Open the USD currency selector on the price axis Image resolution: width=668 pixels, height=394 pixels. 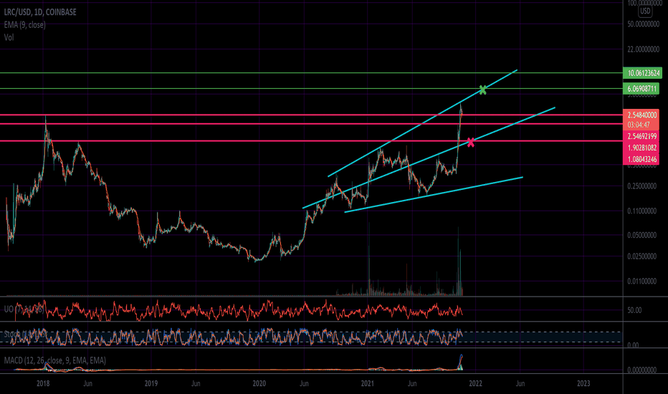645,11
